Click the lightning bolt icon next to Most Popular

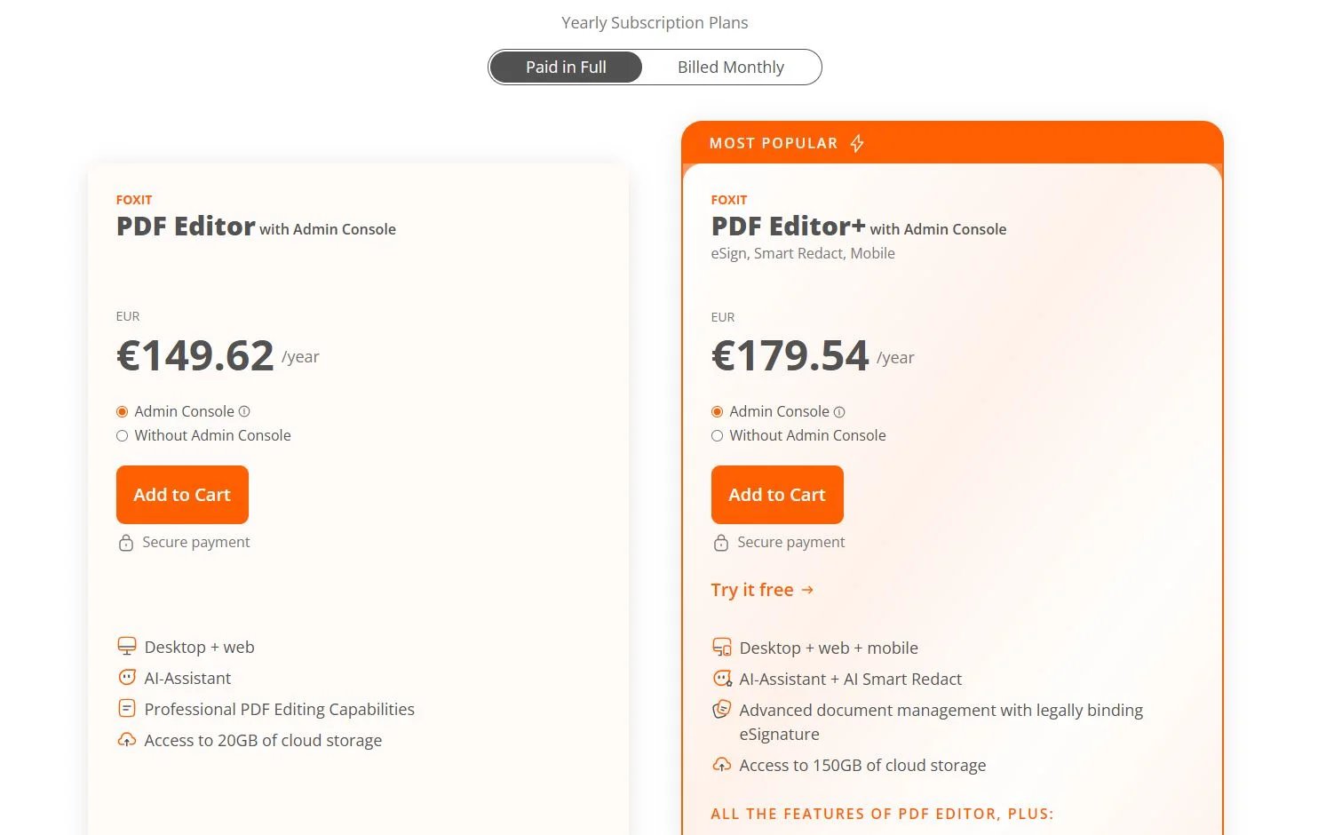click(x=857, y=143)
